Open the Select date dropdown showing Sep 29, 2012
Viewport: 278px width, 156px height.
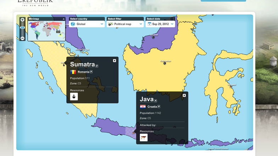point(160,24)
